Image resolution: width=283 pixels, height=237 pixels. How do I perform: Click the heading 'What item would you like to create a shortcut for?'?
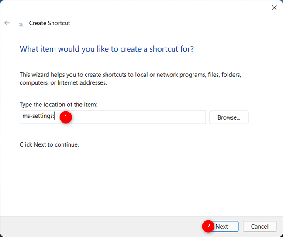click(x=107, y=49)
